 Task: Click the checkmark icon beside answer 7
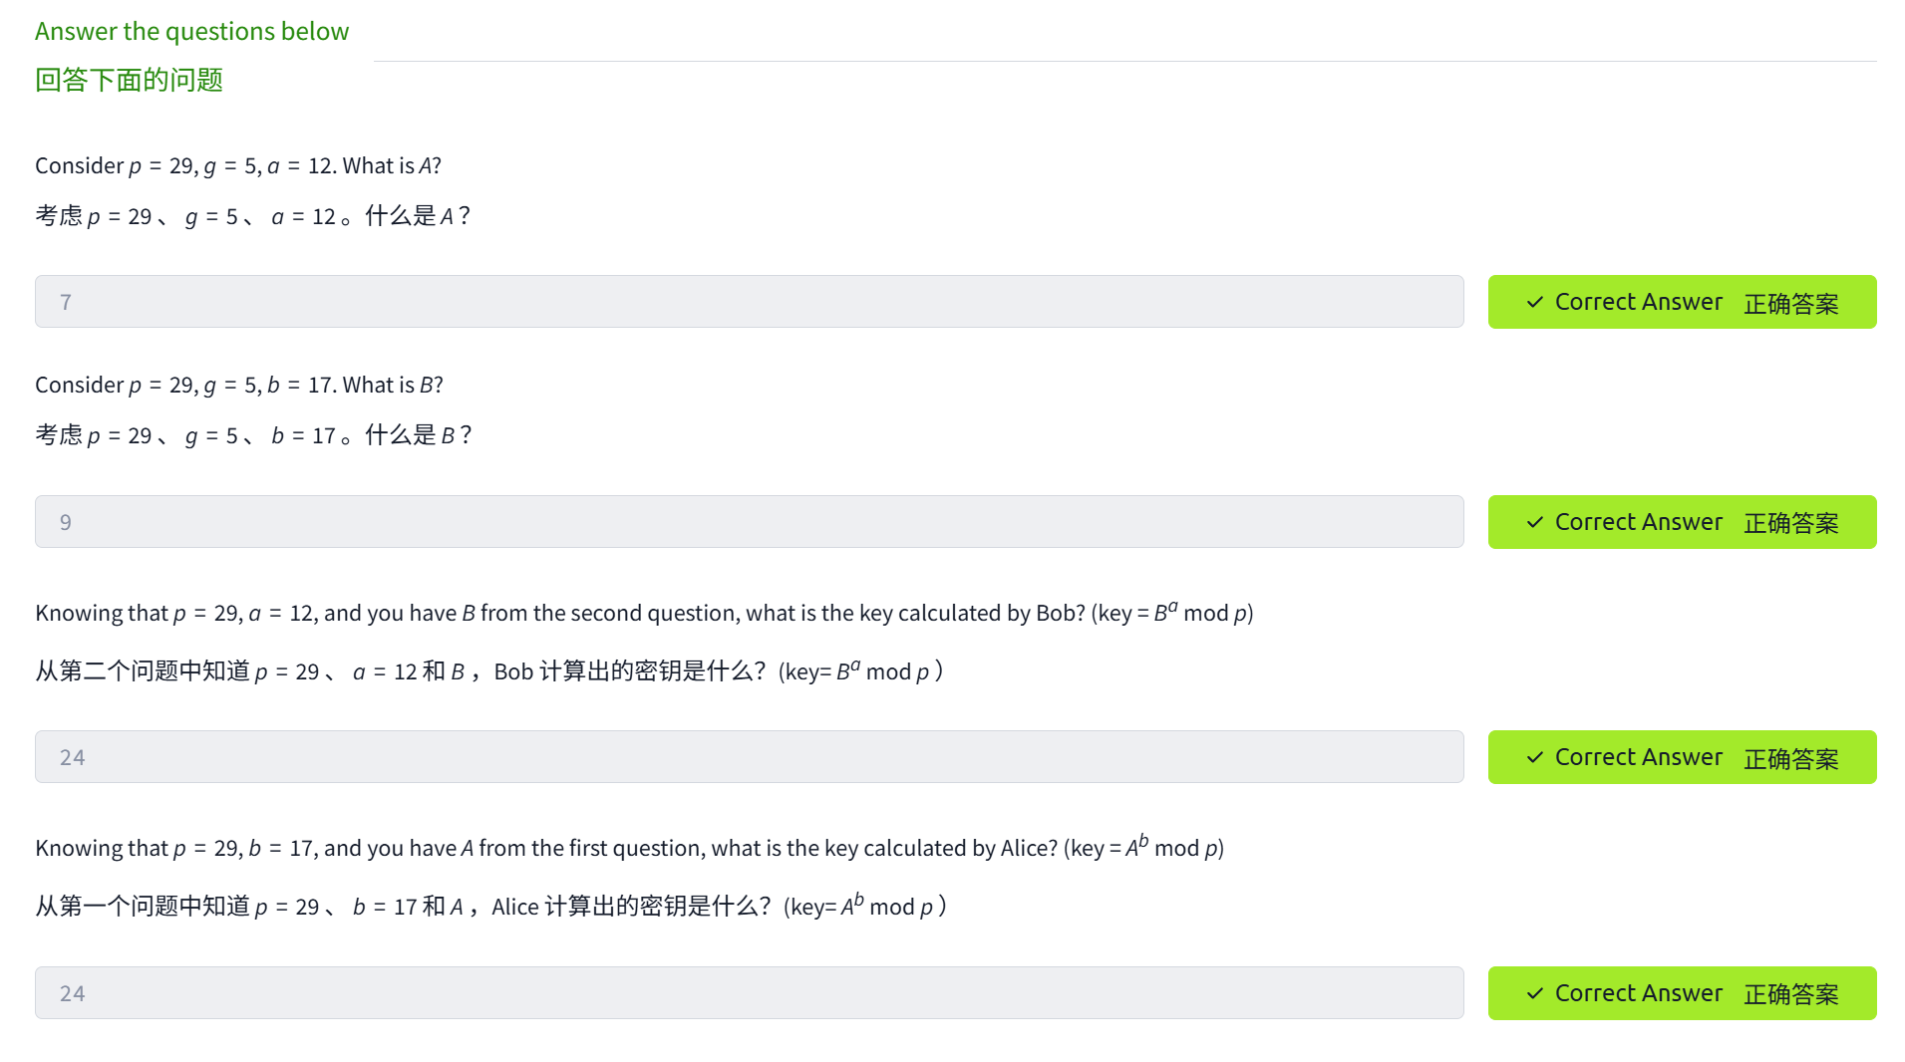pyautogui.click(x=1535, y=302)
